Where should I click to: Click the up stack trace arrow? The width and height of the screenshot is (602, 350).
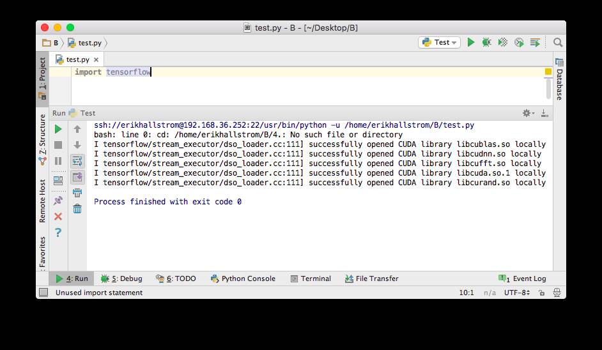(x=77, y=129)
